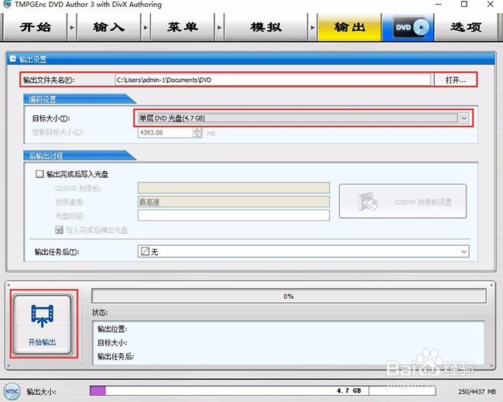This screenshot has width=503, height=402.
Task: Open the 输出任务后 dropdown showing 无
Action: [303, 251]
